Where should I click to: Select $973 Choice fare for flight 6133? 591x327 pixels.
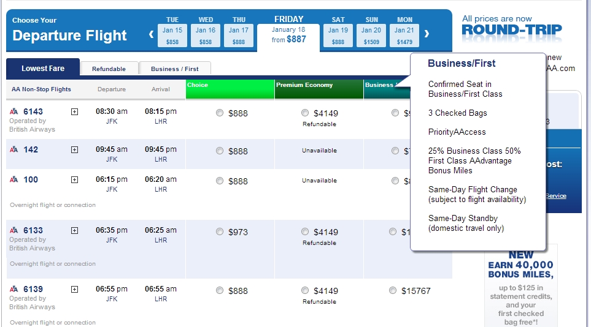pyautogui.click(x=220, y=231)
